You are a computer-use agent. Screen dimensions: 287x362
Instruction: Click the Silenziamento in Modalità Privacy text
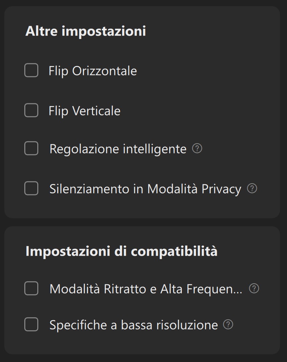tap(145, 189)
